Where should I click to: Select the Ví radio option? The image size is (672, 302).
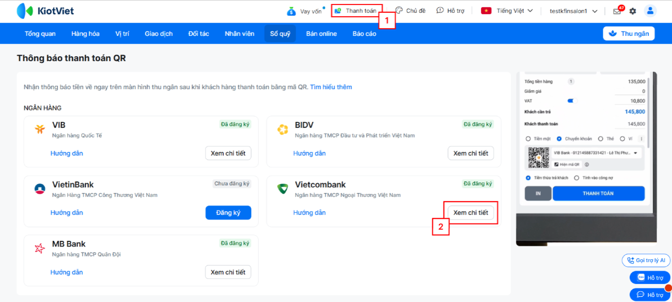click(x=622, y=139)
